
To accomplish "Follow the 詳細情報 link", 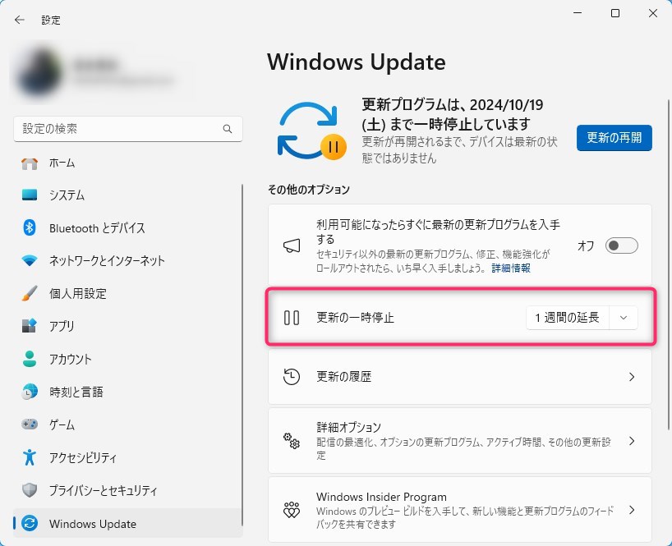I will pos(511,268).
